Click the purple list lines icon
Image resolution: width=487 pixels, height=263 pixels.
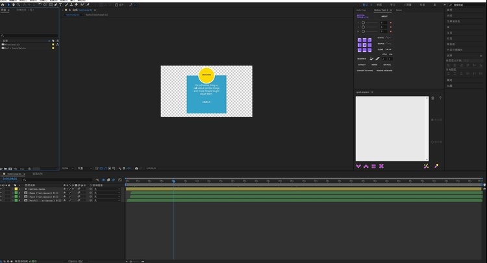[x=373, y=166]
